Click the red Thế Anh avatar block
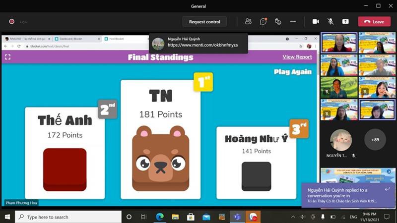Image resolution: width=397 pixels, height=223 pixels. (x=65, y=169)
